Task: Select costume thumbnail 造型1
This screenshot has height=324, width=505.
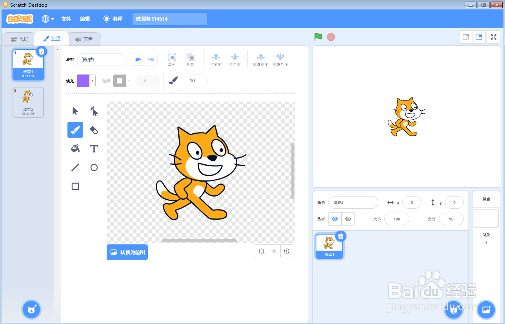Action: point(28,65)
